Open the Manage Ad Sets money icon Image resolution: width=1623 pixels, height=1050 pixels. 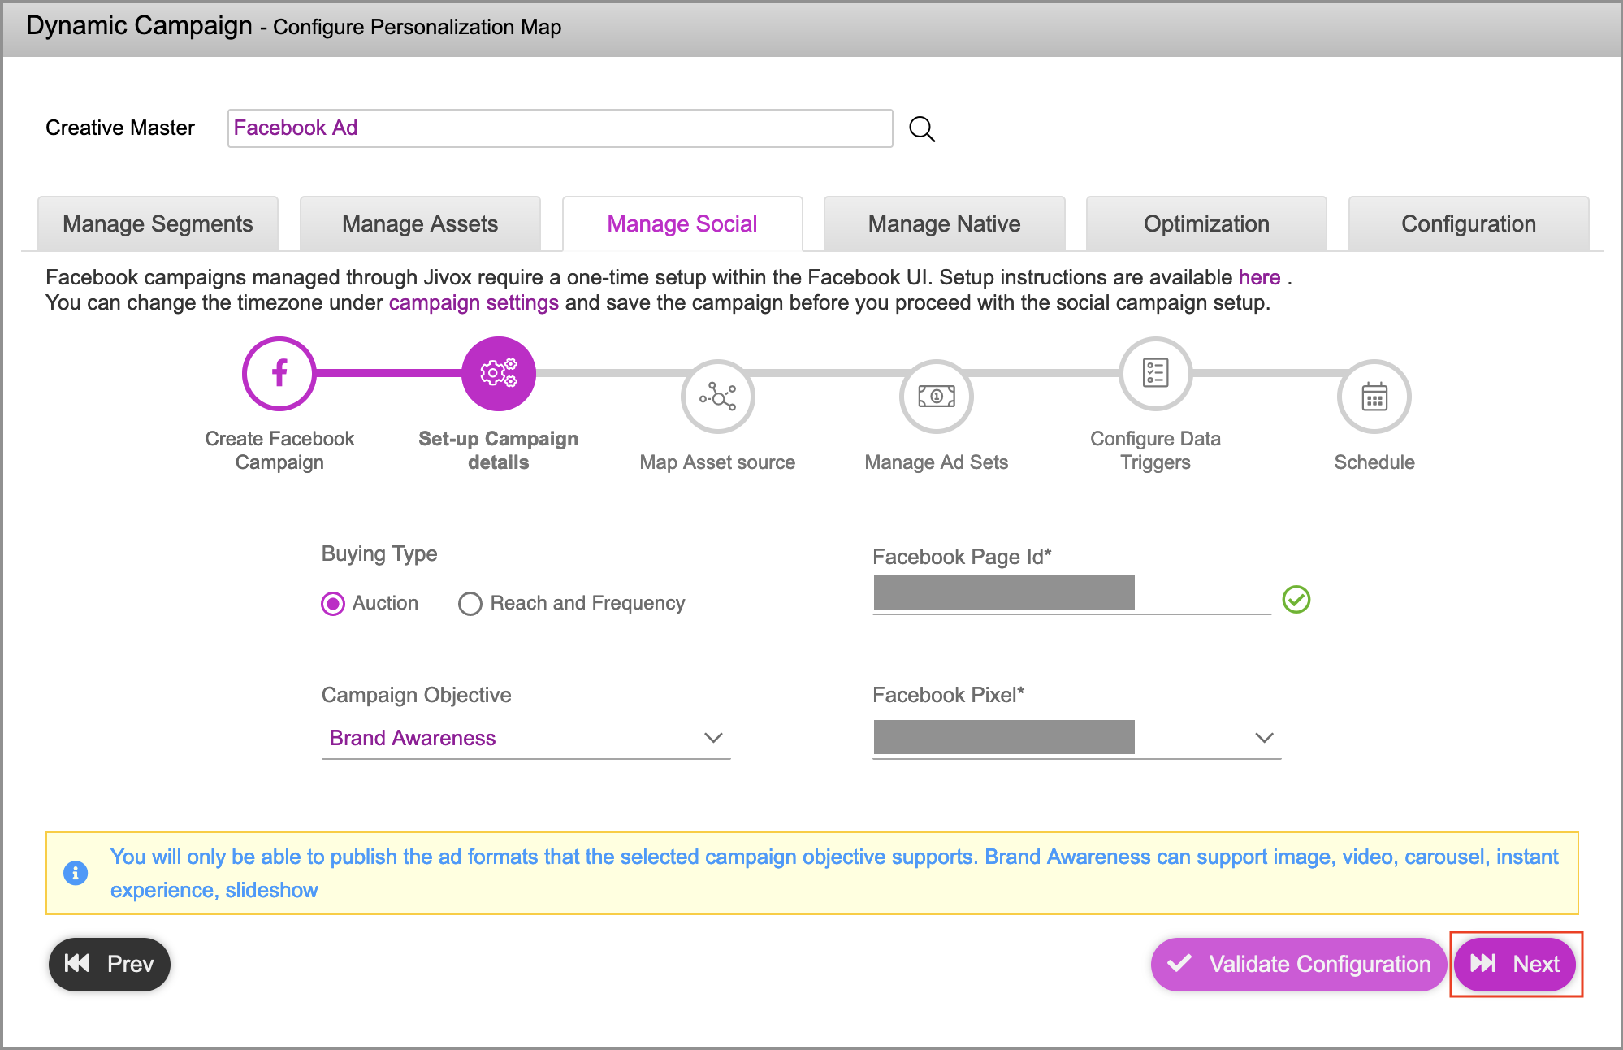(x=937, y=397)
